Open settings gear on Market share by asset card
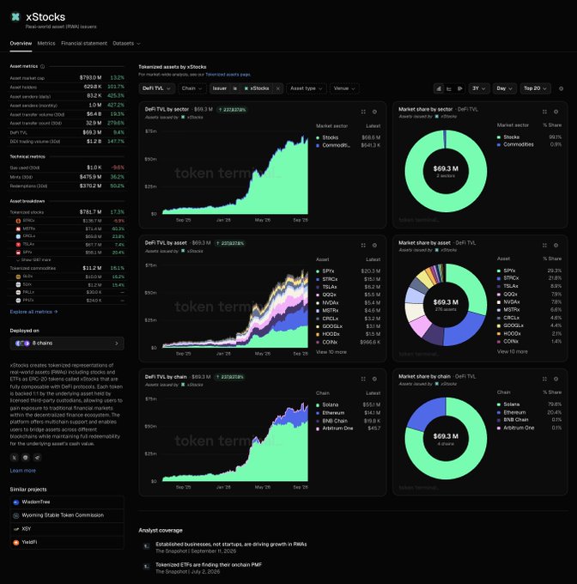 (x=556, y=246)
